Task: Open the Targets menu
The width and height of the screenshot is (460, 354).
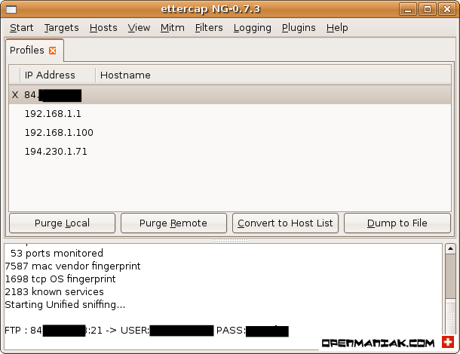Action: pos(62,28)
